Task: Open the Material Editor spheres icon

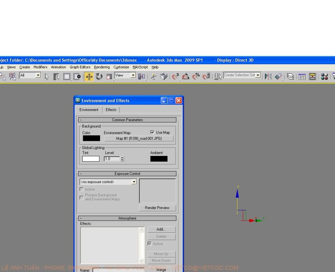Action: (x=324, y=76)
